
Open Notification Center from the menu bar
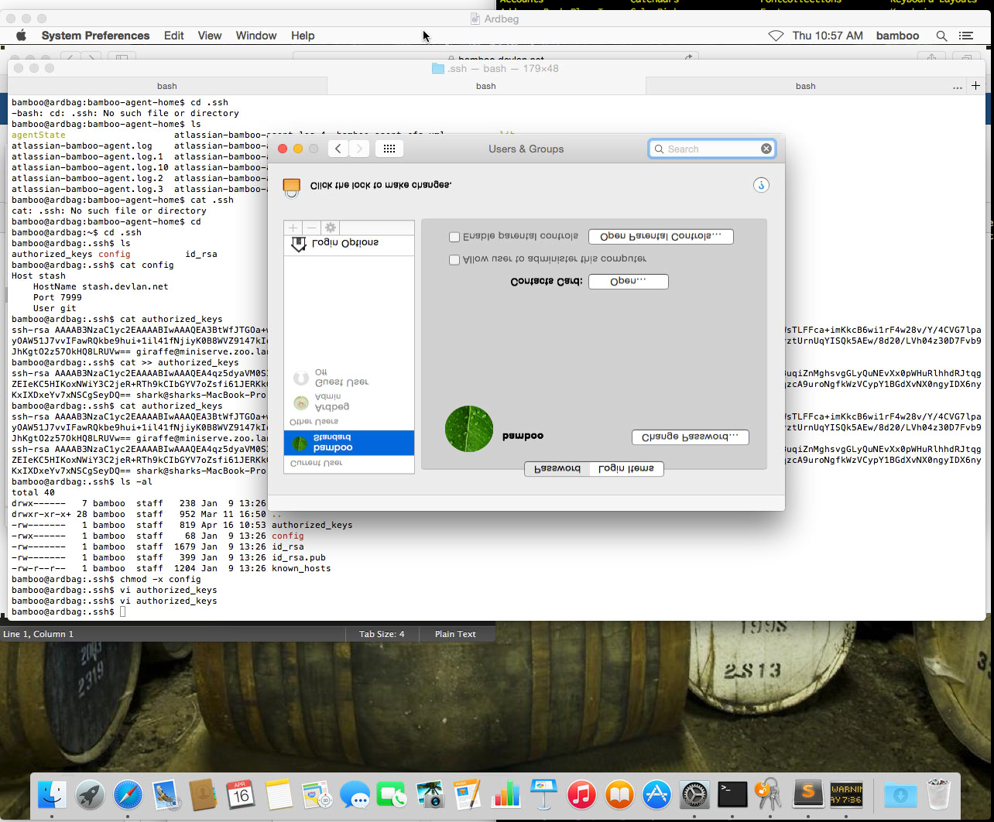(966, 36)
